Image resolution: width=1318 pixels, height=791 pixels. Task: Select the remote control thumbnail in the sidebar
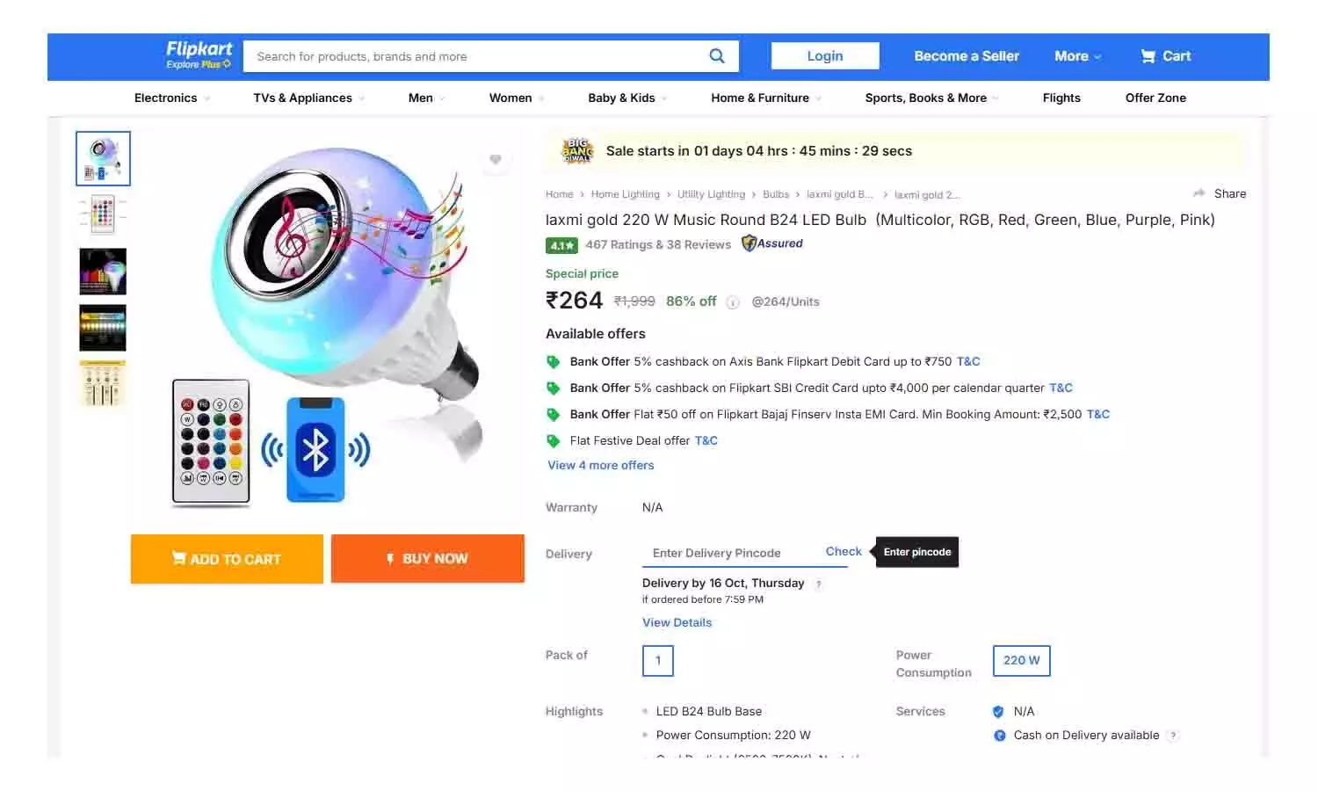[102, 214]
